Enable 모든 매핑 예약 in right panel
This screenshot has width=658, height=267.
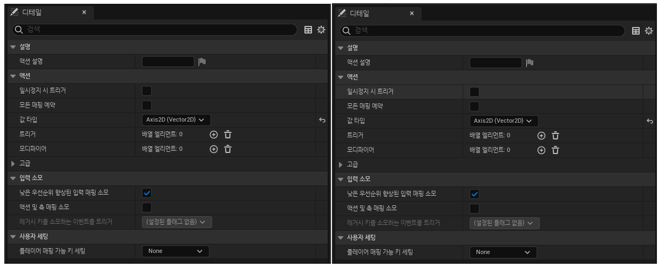pos(474,106)
